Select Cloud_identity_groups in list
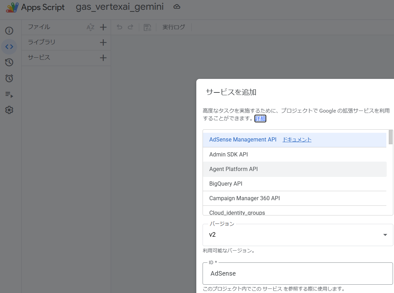The height and width of the screenshot is (293, 394). pos(294,211)
